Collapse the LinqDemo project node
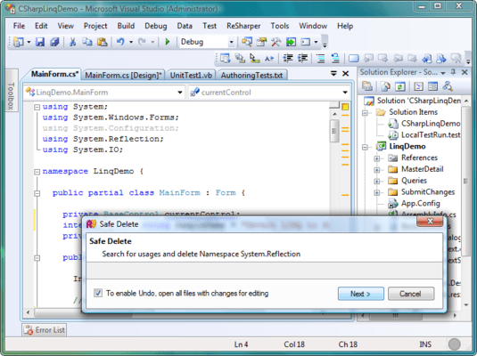The image size is (477, 356). click(365, 147)
